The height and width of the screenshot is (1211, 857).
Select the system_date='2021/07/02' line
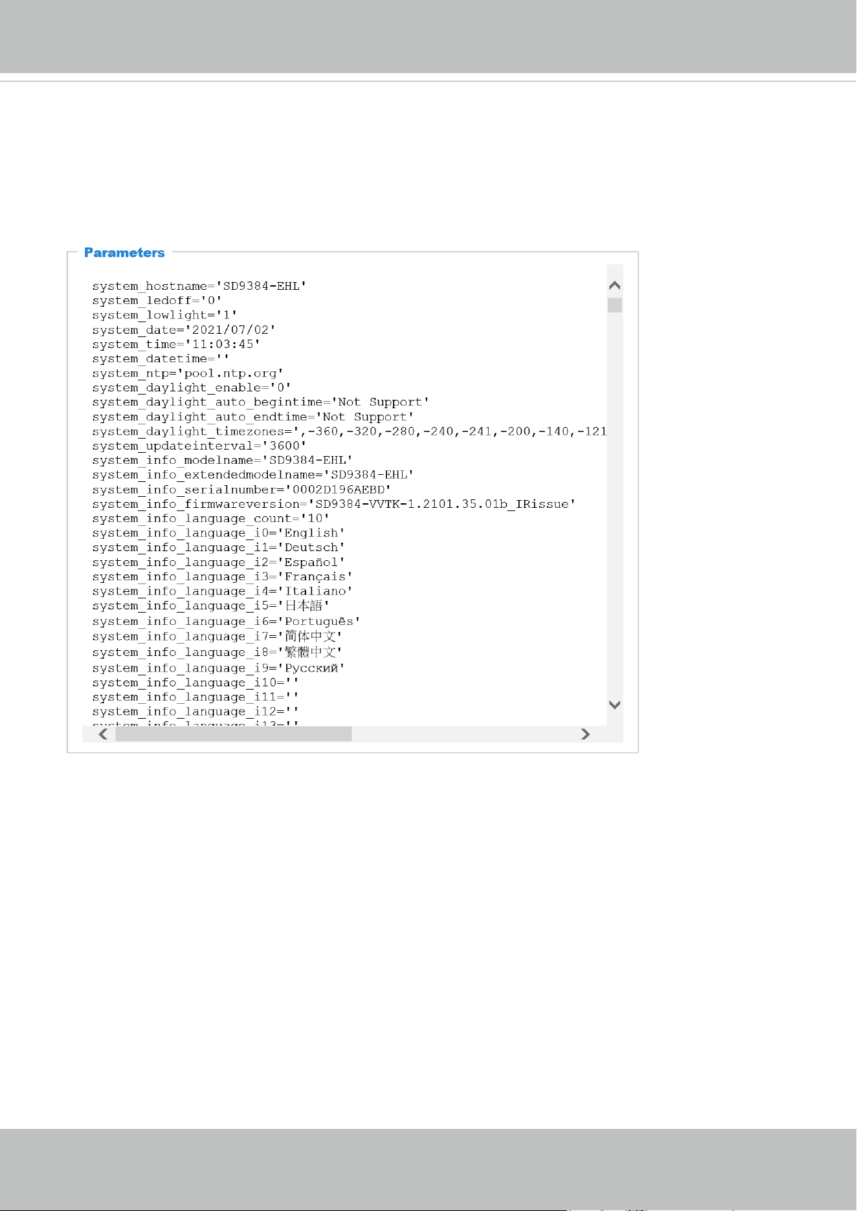184,330
